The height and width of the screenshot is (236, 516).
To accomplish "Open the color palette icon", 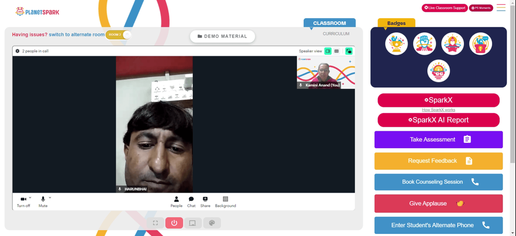I will tap(212, 223).
